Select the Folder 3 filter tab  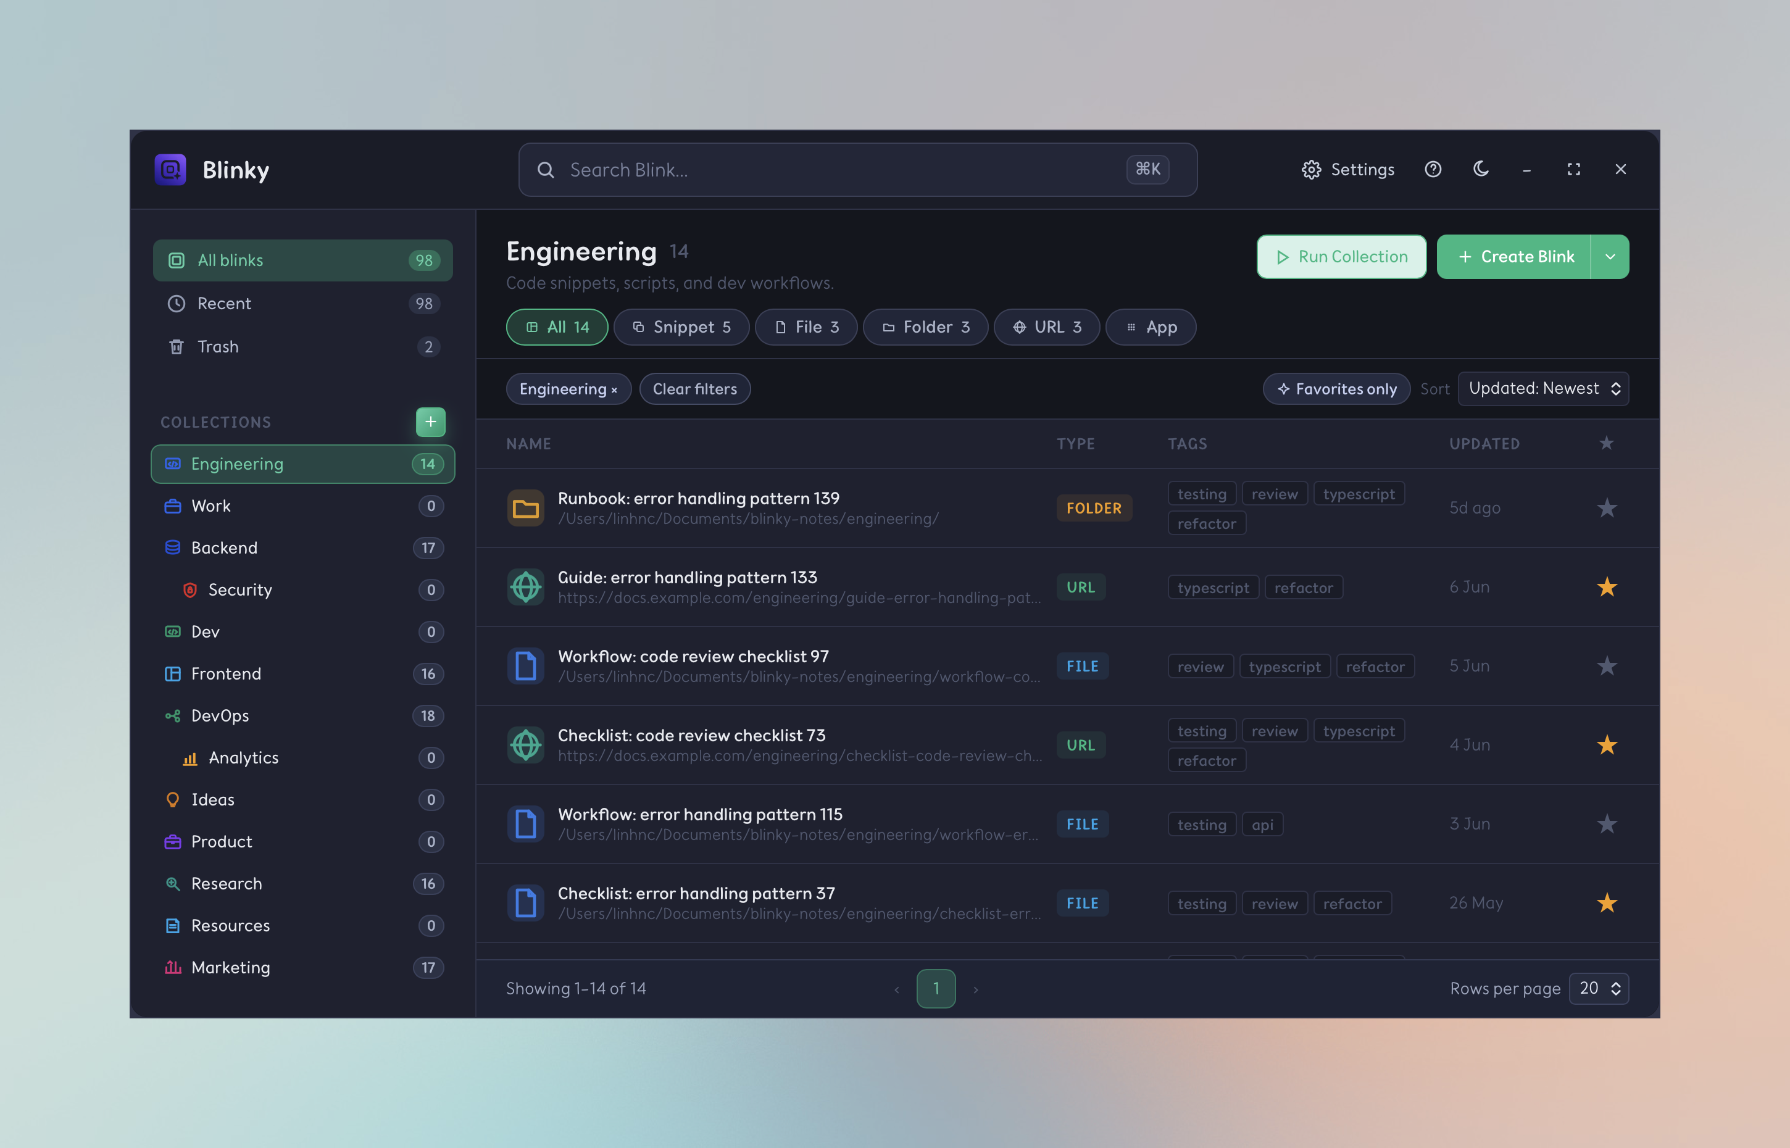click(x=925, y=327)
